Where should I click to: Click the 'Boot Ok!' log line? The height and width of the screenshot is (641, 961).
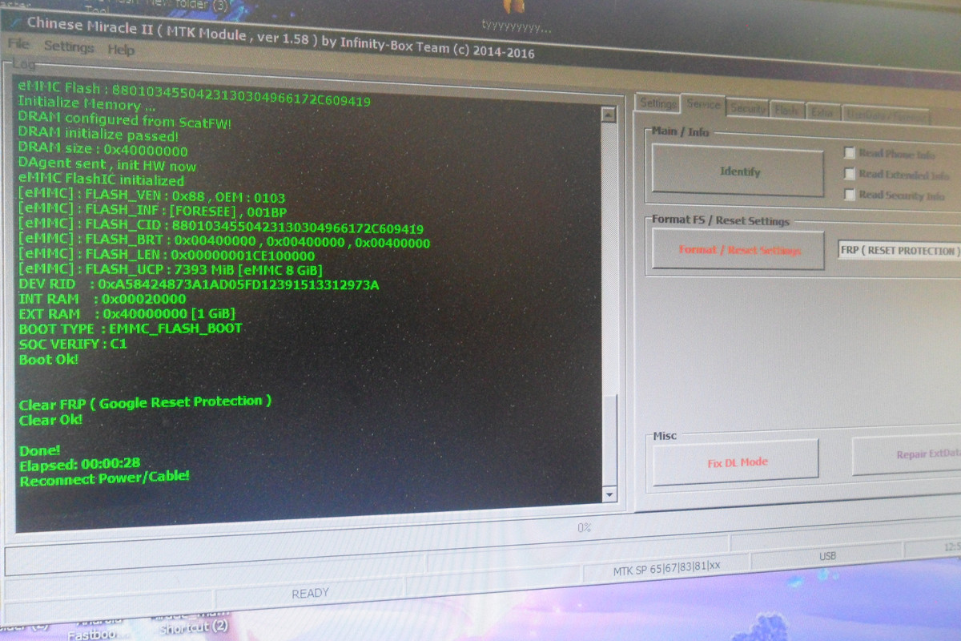click(48, 359)
